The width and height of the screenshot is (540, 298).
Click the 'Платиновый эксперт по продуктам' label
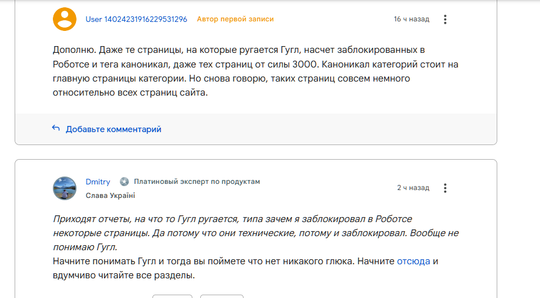[x=197, y=182]
